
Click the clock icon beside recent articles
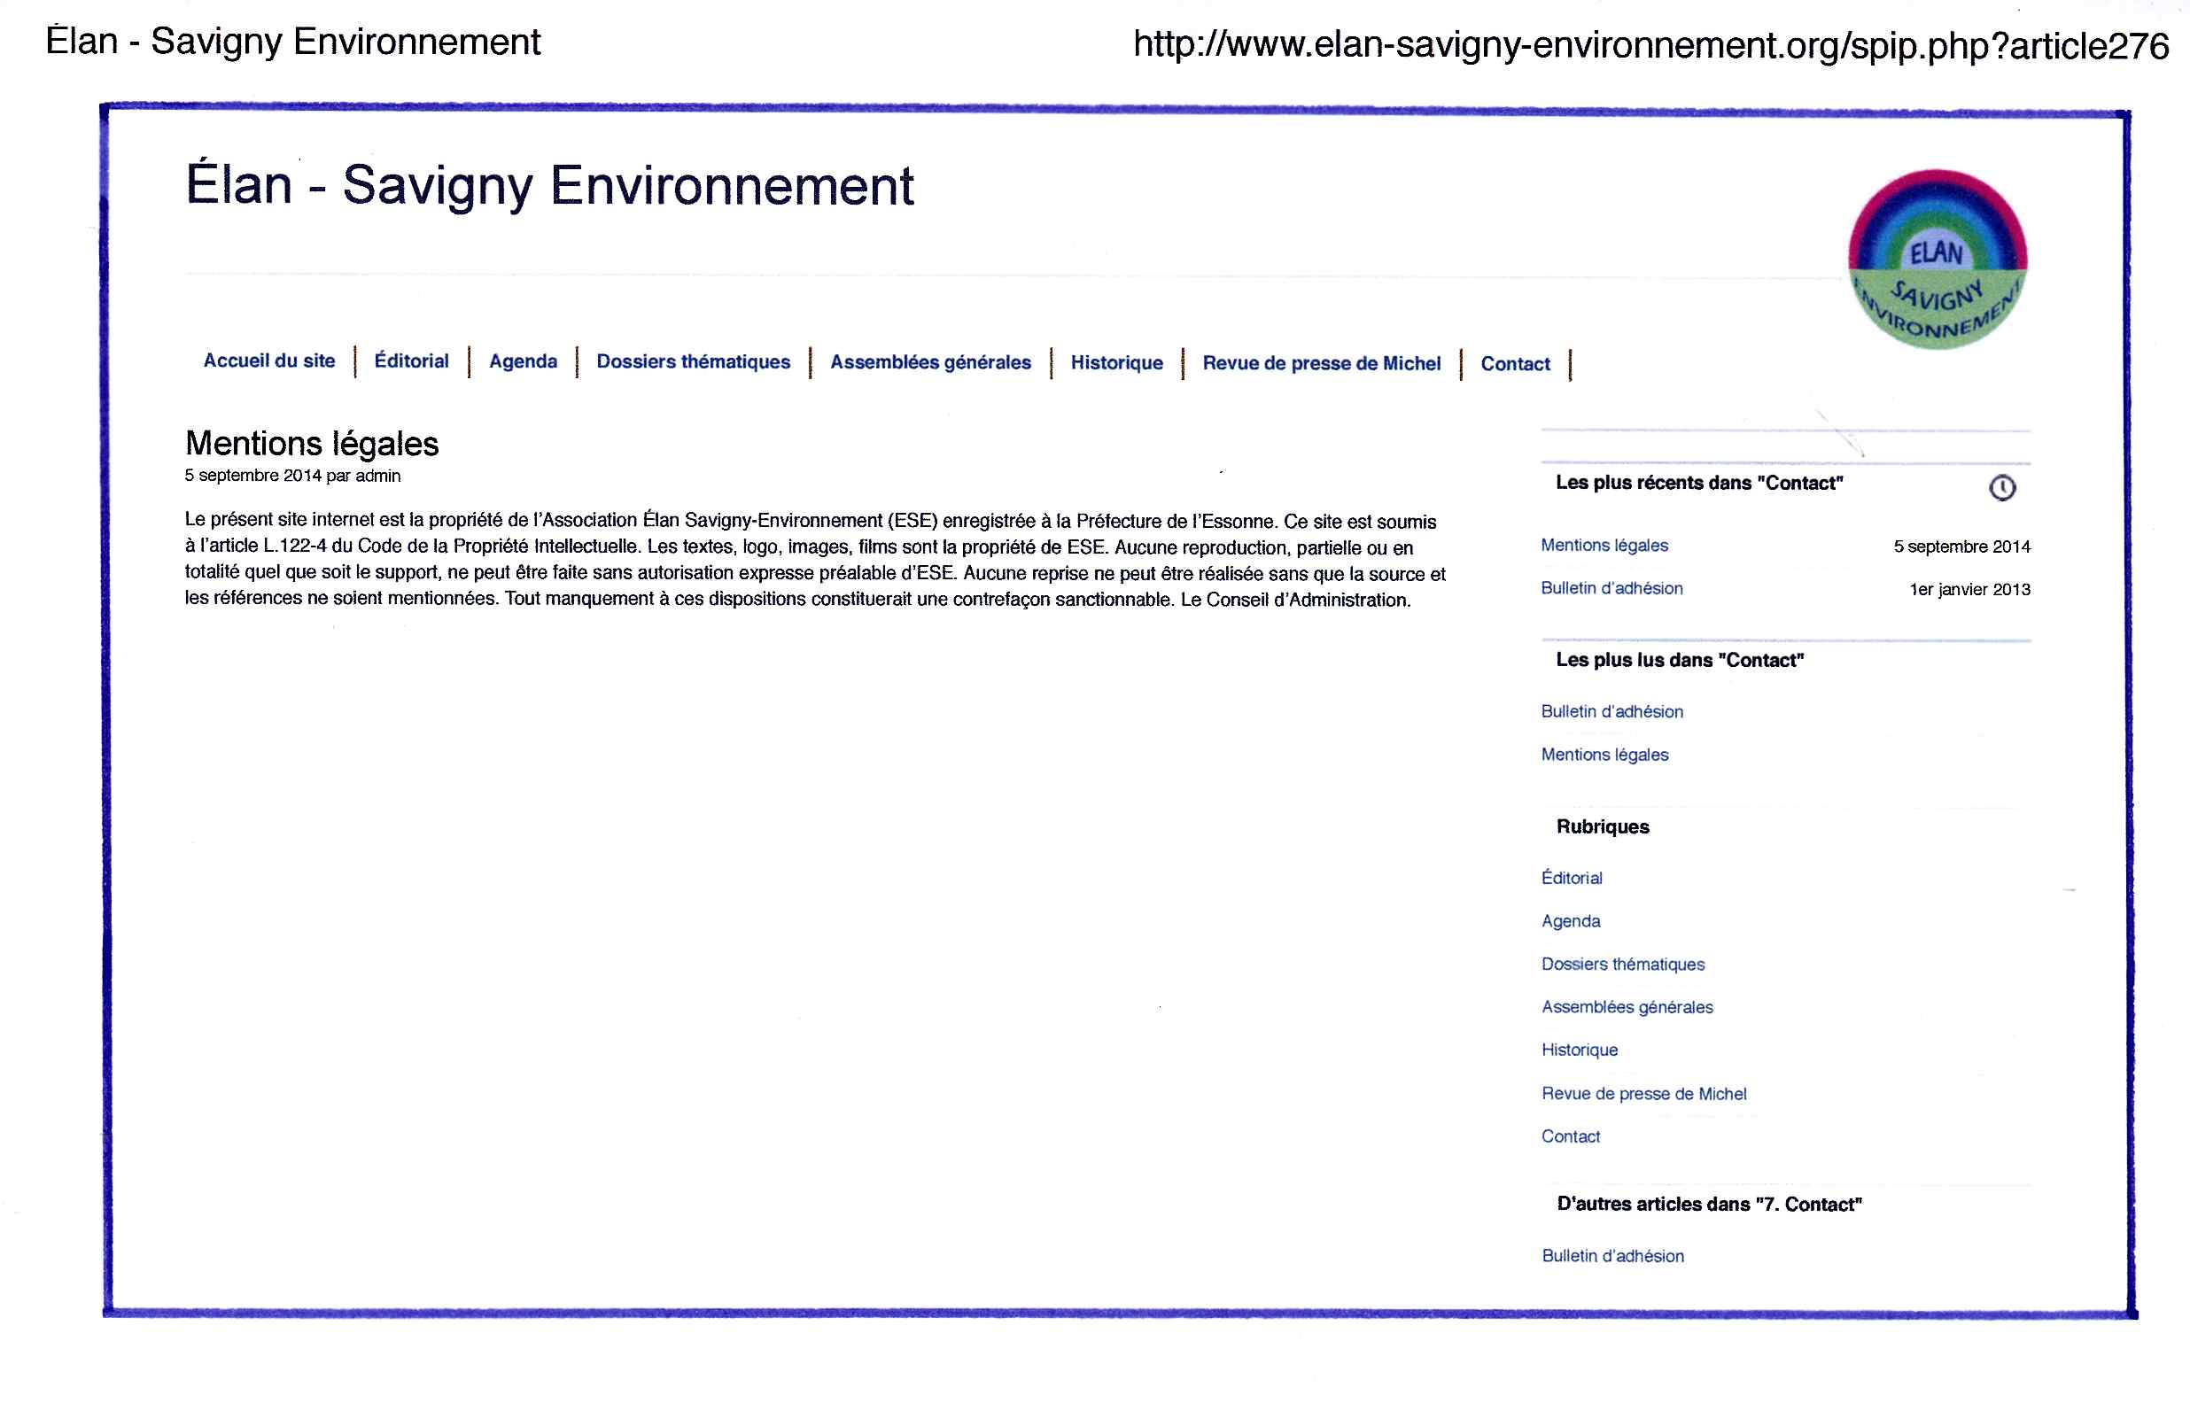pos(2001,487)
